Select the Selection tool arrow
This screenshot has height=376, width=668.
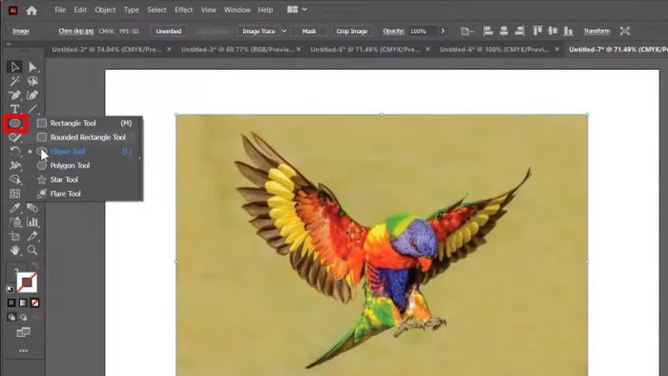[x=14, y=67]
